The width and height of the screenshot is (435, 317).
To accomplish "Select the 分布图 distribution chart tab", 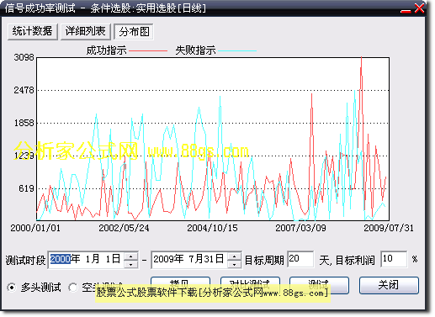I will 134,32.
